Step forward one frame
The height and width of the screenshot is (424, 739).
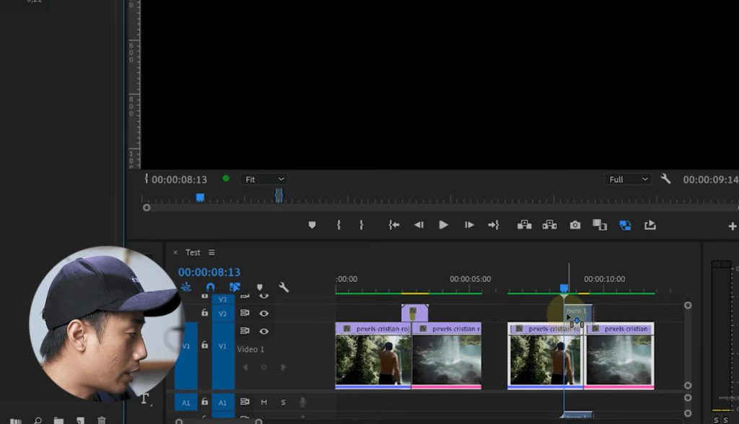click(469, 225)
